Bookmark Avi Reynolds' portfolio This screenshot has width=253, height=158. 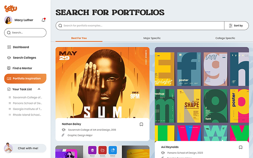point(241,147)
